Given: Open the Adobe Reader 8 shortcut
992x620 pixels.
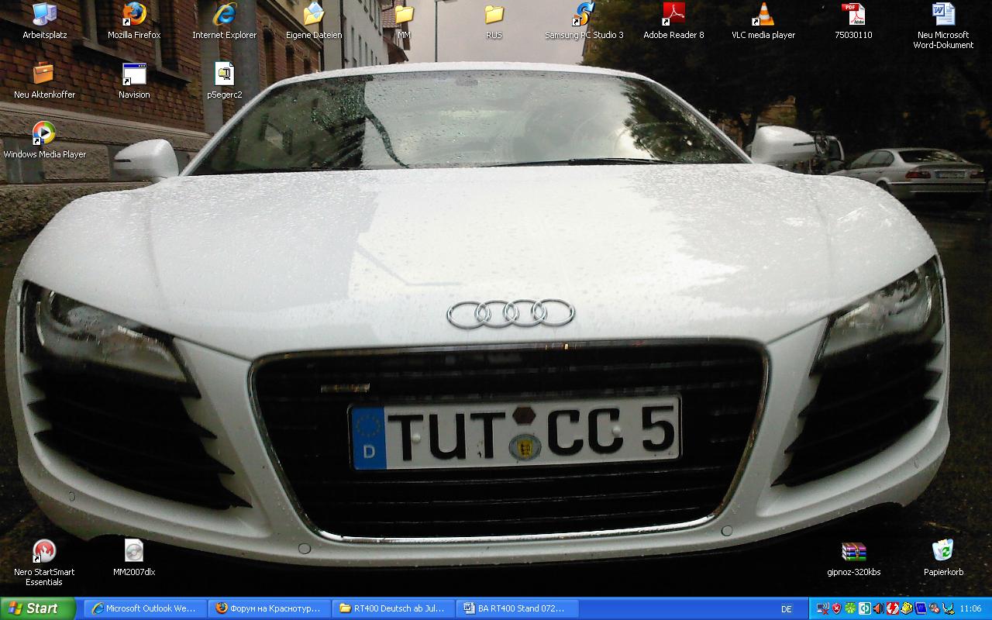Looking at the screenshot, I should (x=673, y=21).
